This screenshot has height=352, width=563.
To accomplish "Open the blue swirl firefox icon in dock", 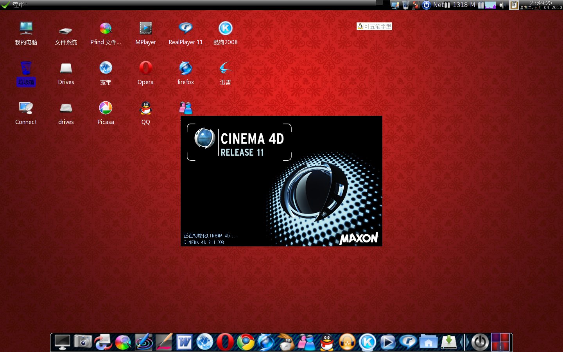I will click(266, 342).
